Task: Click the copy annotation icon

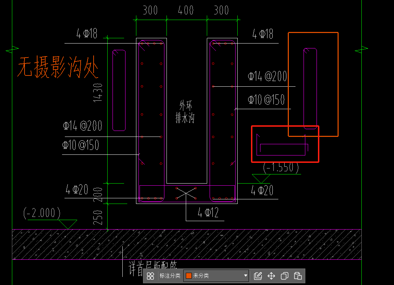Action: click(x=284, y=276)
